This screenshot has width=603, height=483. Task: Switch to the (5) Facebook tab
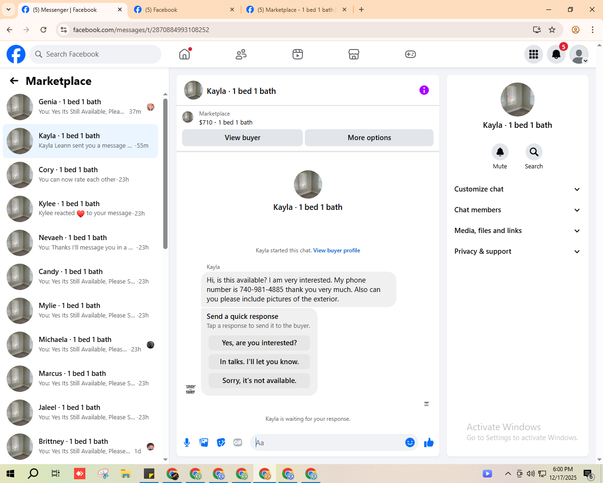pos(184,9)
